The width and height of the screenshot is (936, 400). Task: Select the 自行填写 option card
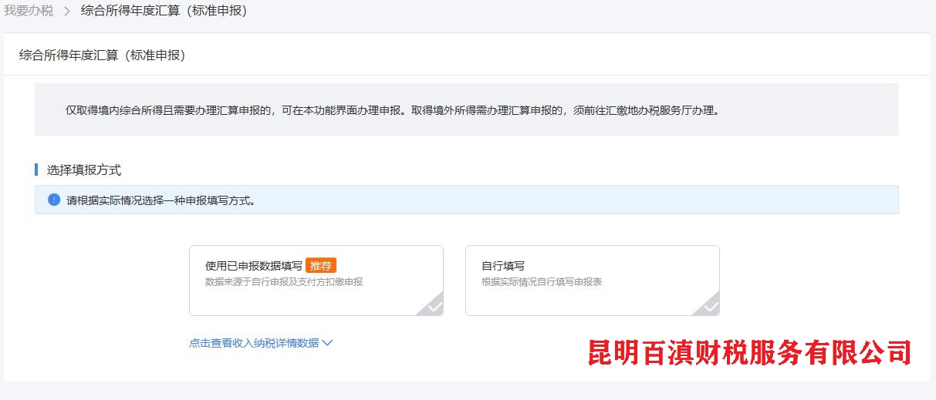[x=593, y=281]
